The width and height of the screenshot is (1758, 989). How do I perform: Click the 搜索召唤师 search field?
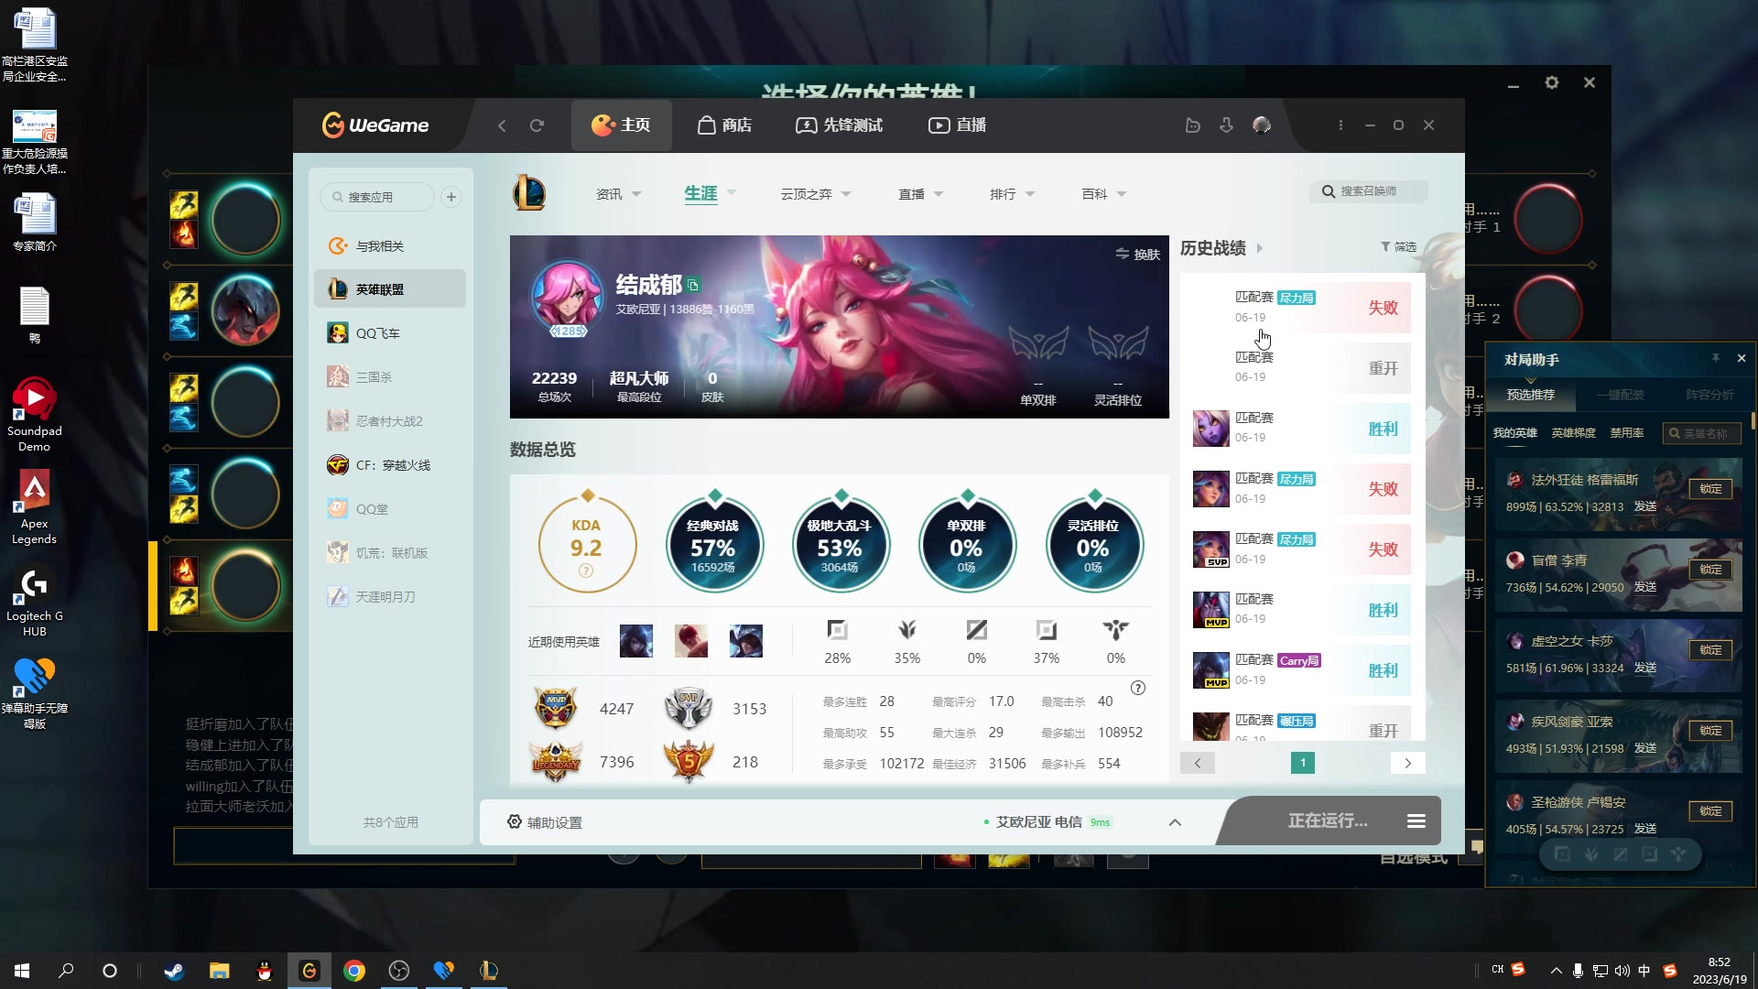(x=1369, y=191)
